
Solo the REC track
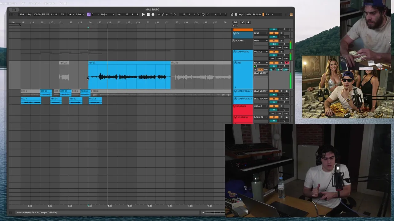click(x=282, y=63)
